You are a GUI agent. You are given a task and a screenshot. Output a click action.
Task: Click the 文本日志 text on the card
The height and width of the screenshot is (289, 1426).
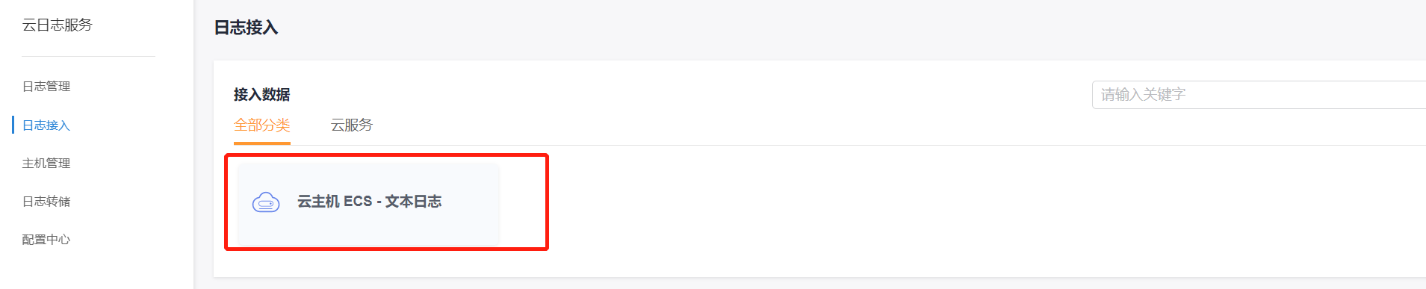point(413,202)
